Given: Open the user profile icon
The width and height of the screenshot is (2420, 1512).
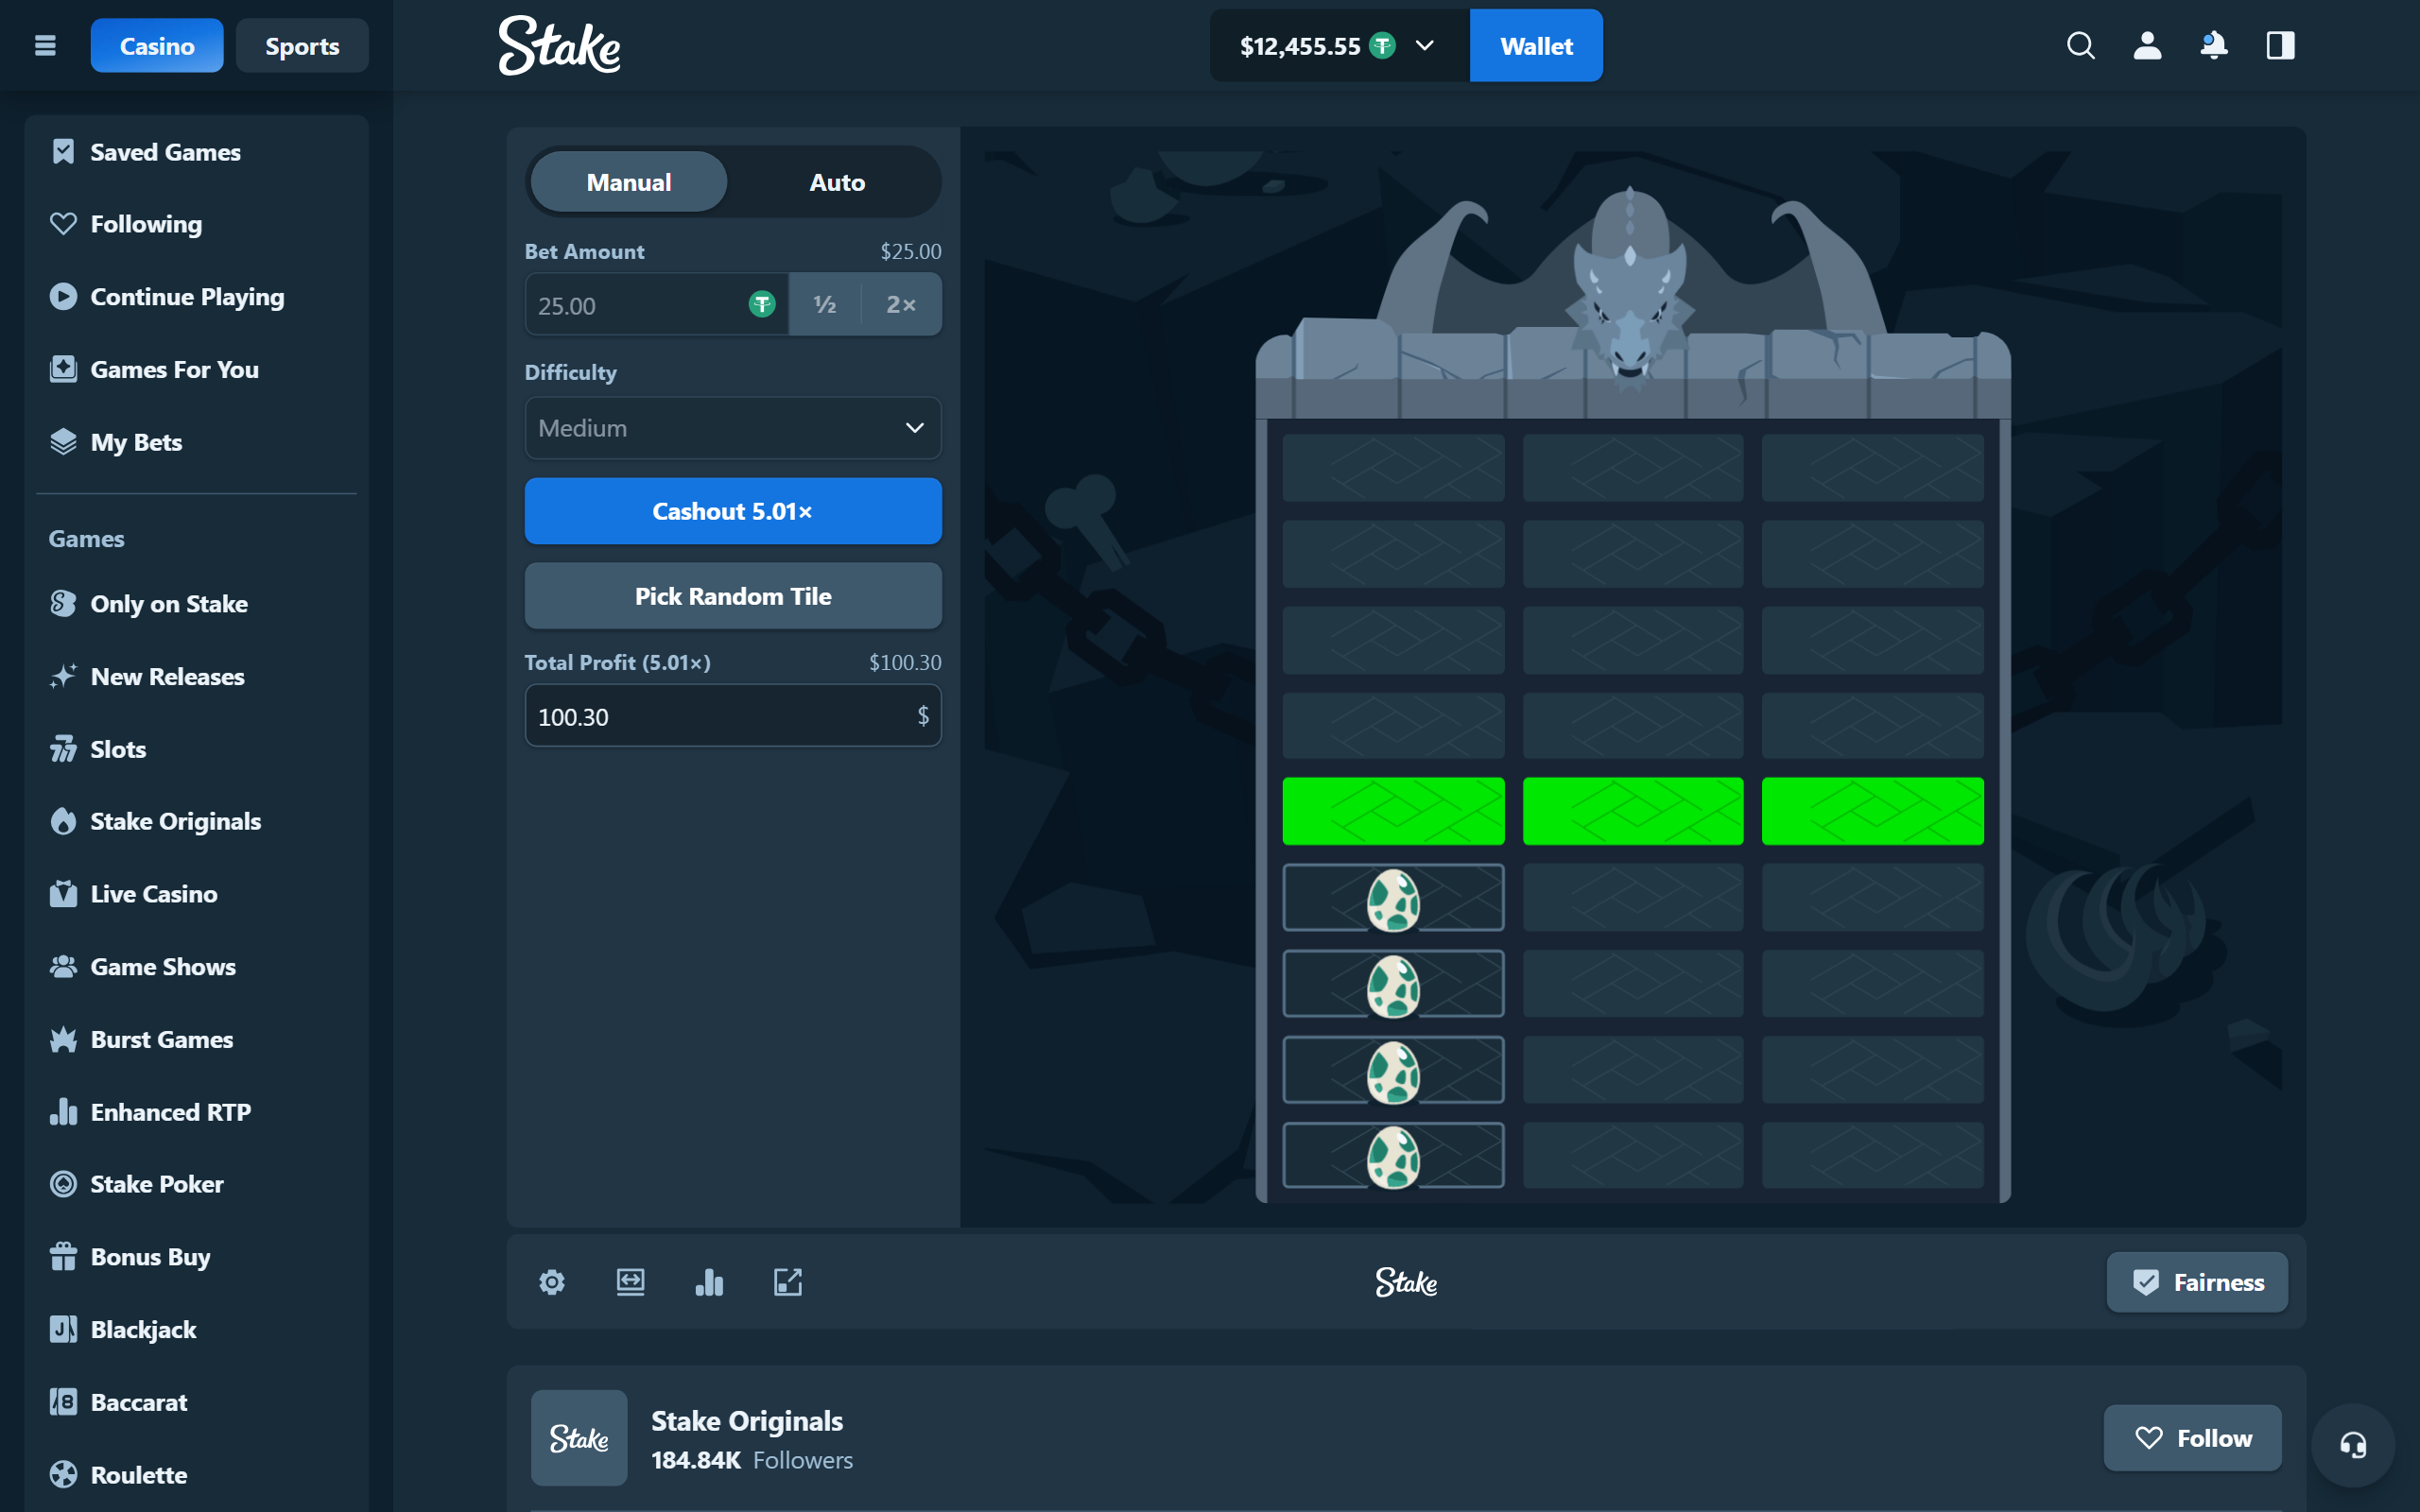Looking at the screenshot, I should coord(2147,46).
